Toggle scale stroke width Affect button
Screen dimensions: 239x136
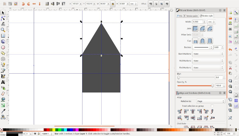coord(151,4)
